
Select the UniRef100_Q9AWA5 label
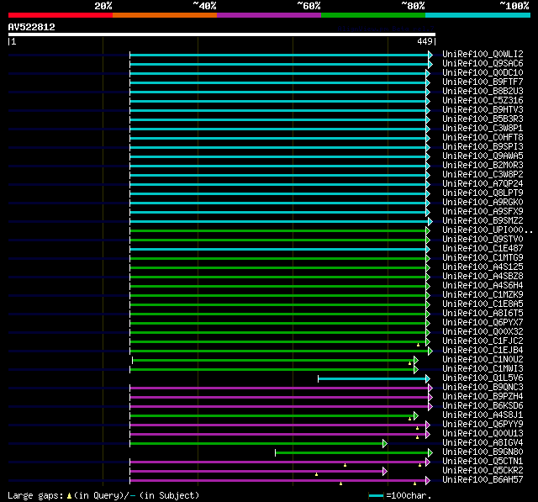(x=483, y=156)
